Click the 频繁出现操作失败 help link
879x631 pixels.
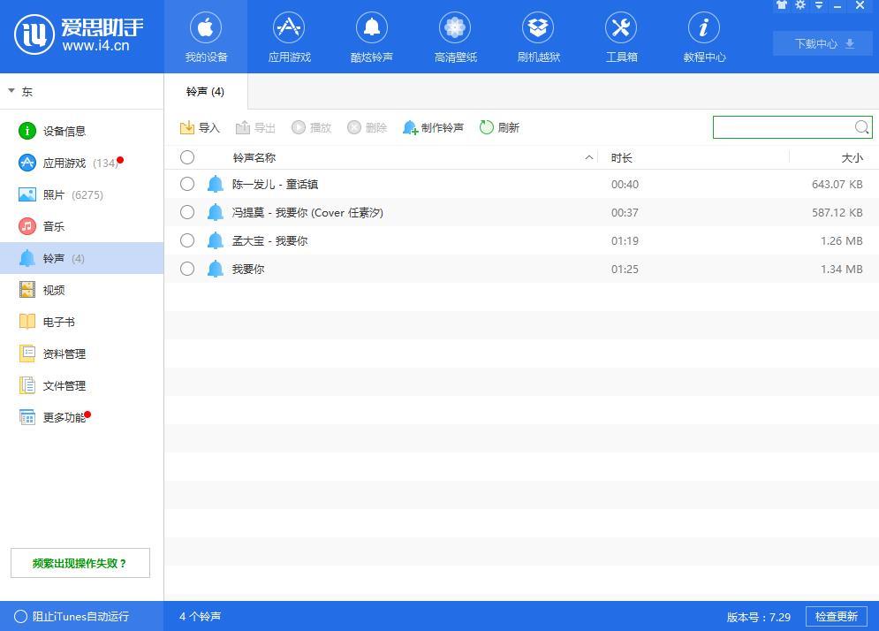pos(80,563)
